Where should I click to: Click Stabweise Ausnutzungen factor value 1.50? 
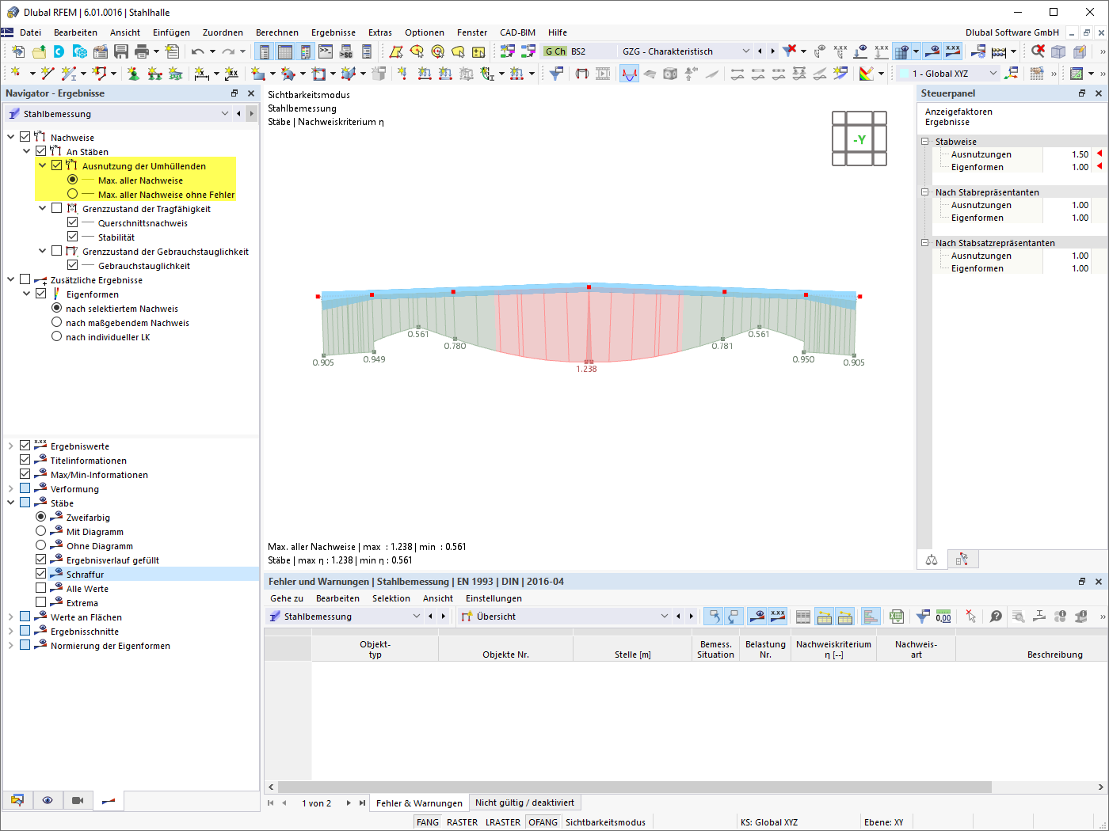point(1080,154)
